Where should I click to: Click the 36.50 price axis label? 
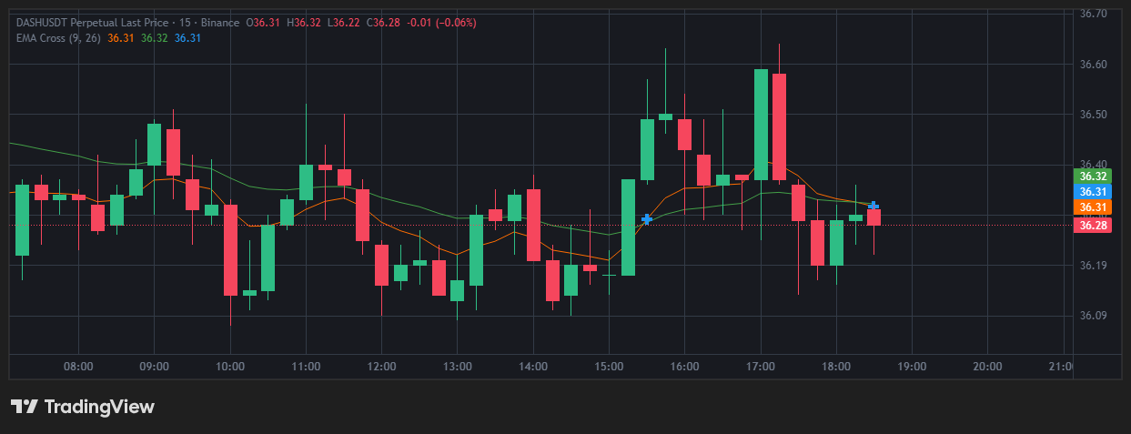tap(1093, 115)
